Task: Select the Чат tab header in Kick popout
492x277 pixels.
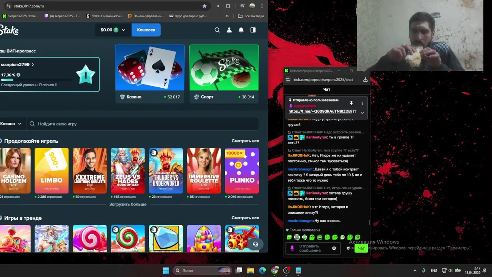Action: tap(327, 89)
